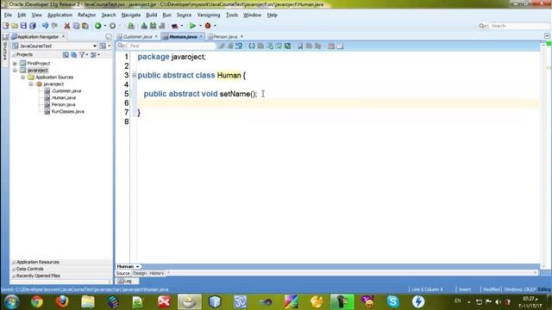Open the Human class structure dropdown
Viewport: 552px width, 310px height.
click(137, 267)
